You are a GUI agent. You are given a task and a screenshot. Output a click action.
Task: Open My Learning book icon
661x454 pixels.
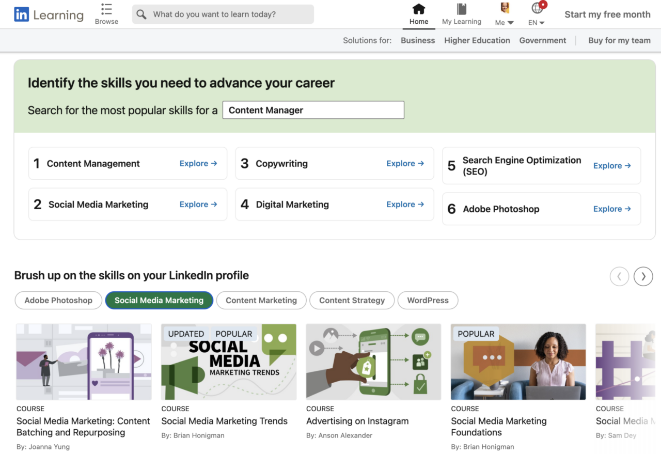click(x=462, y=9)
